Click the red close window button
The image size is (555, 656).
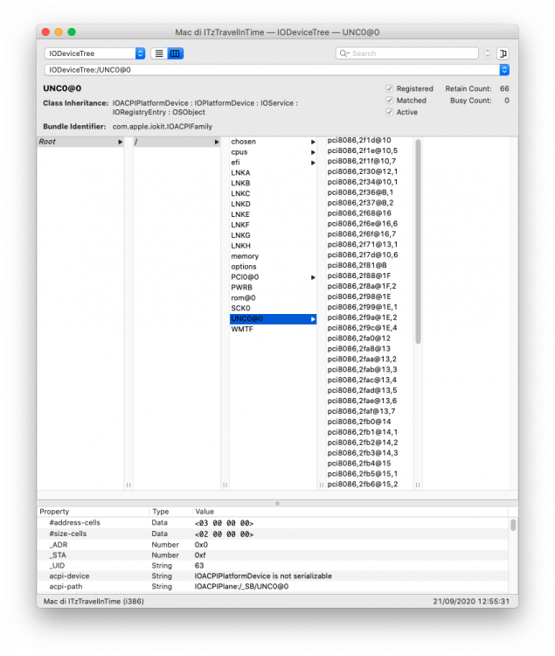click(46, 32)
